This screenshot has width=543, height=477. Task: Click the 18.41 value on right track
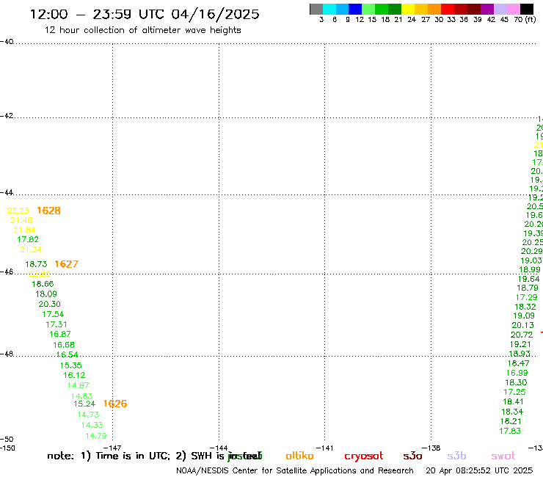[x=513, y=402]
